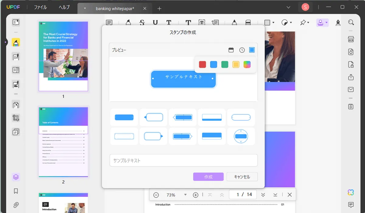
Task: Add a new tab with plus button
Action: click(x=159, y=8)
